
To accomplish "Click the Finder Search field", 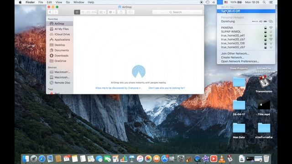I will coord(177,12).
